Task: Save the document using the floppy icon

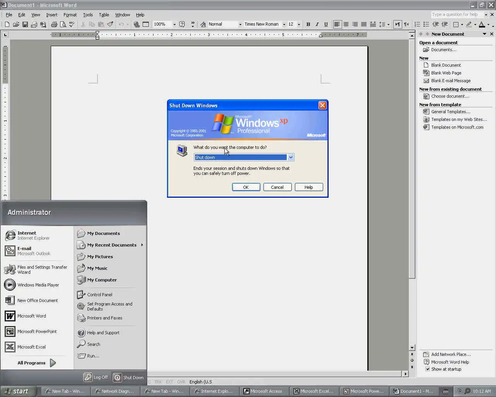Action: click(25, 24)
